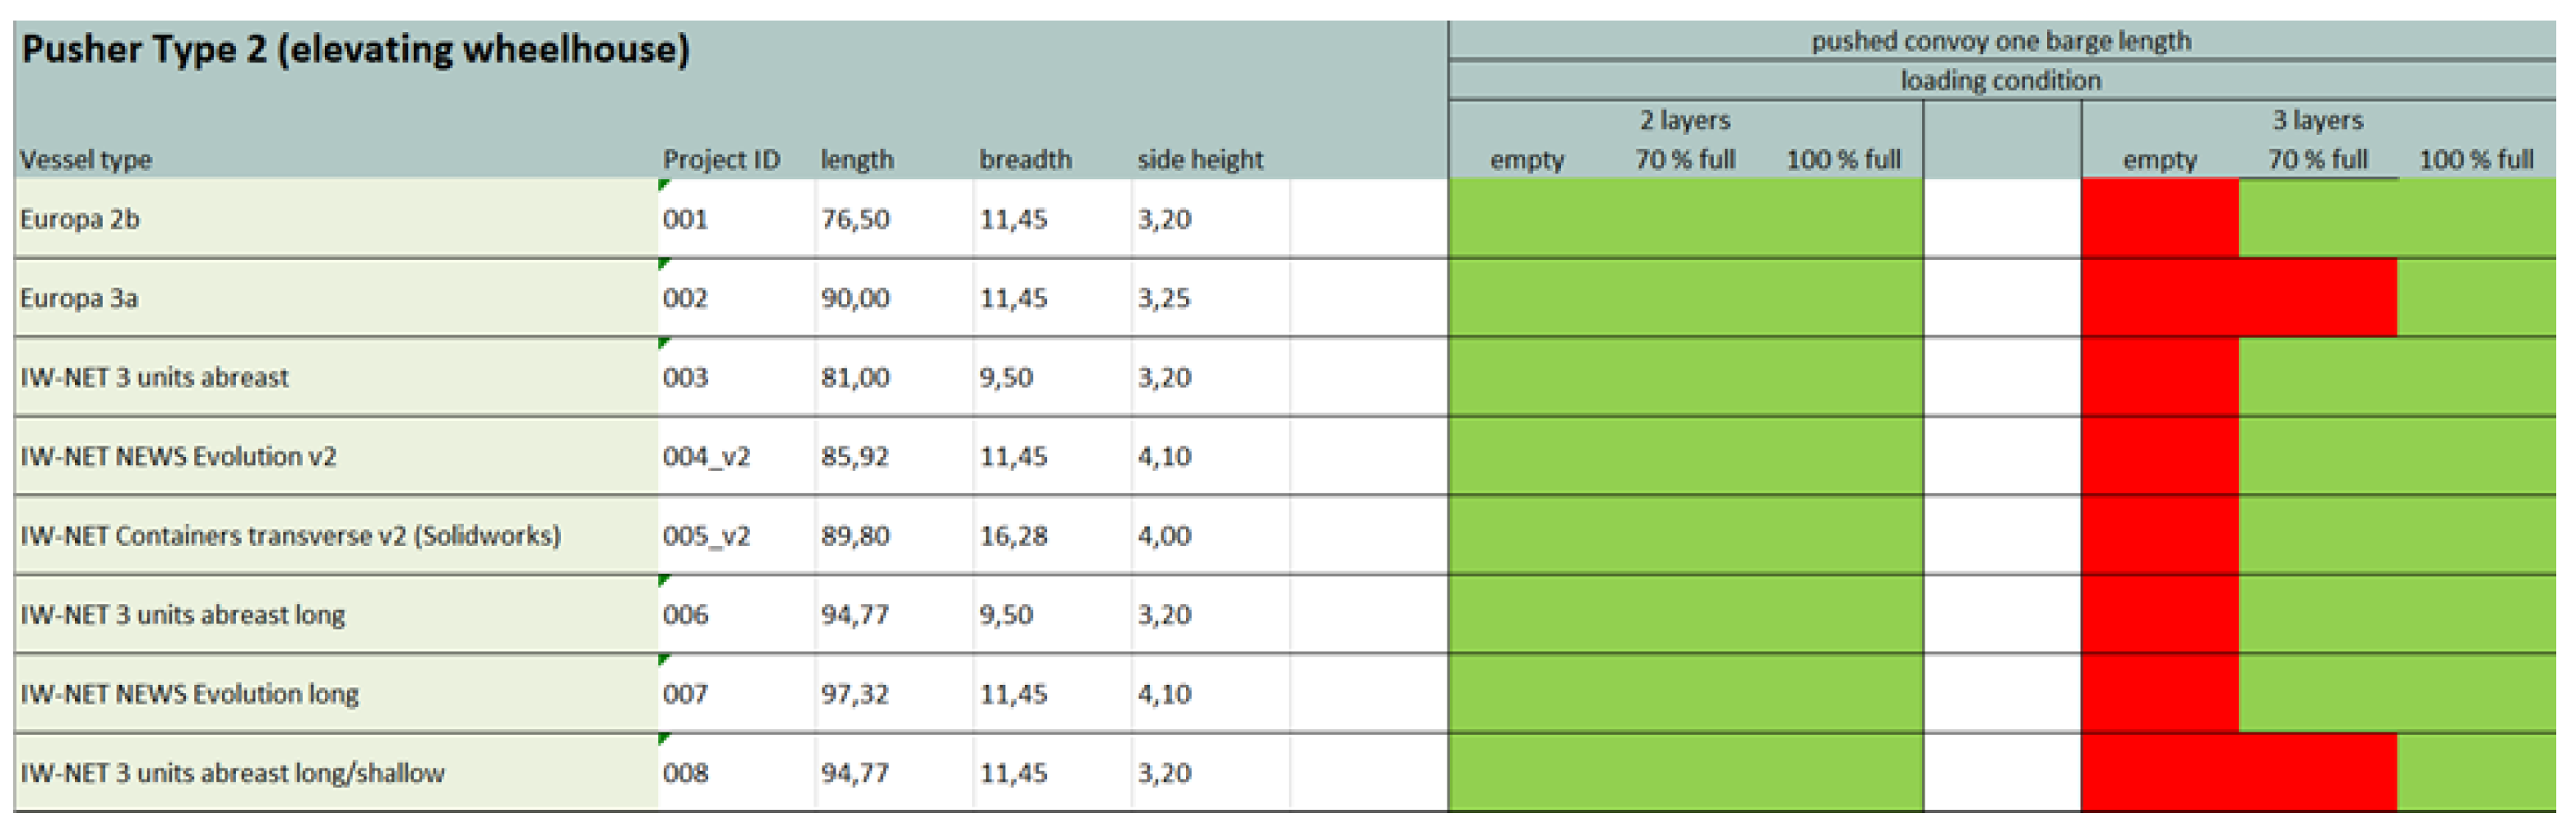Select the Europa 3a vessel cell
Screen dimensions: 2576x832
79,298
